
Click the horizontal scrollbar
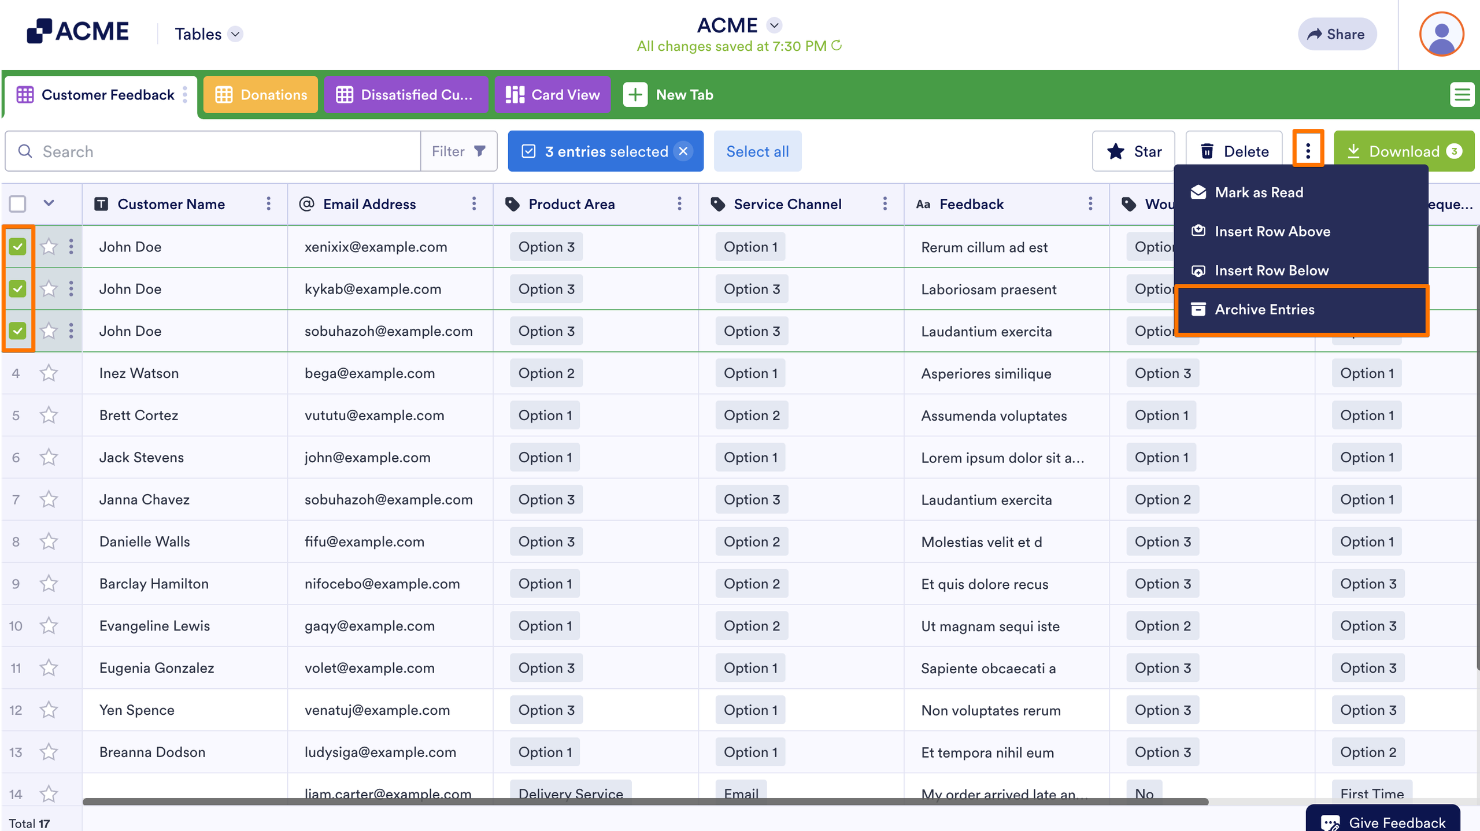(645, 802)
